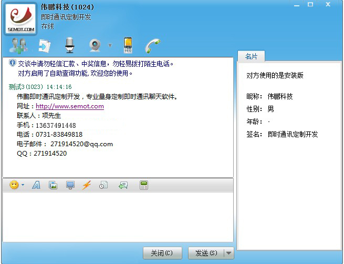Click the 关闭(C) button

point(162,253)
